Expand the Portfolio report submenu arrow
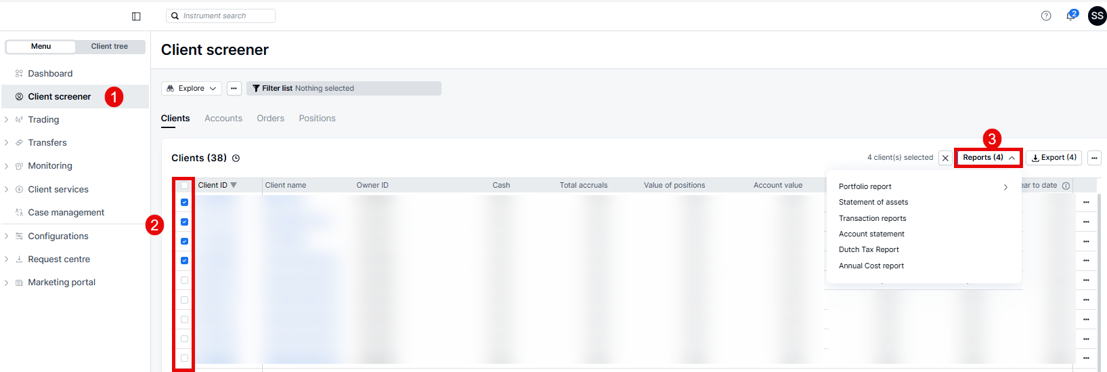The width and height of the screenshot is (1107, 372). tap(1005, 187)
